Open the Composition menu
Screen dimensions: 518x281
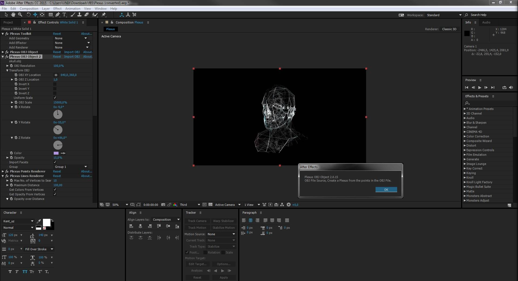pos(29,9)
